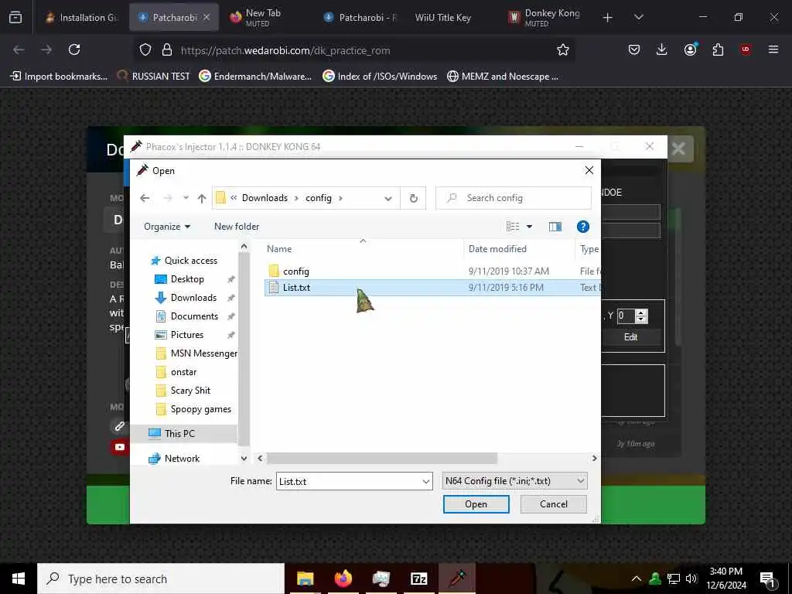
Task: Open the view options dropdown arrow
Action: pyautogui.click(x=529, y=227)
